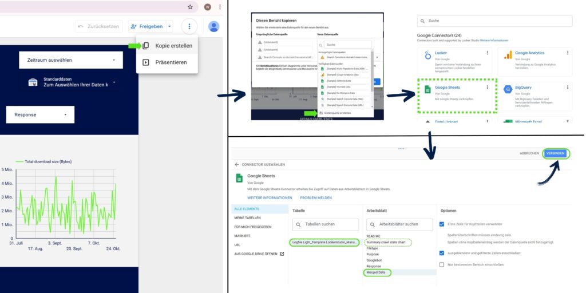This screenshot has width=586, height=293.
Task: Click the Tabellen suchen search field
Action: click(326, 224)
